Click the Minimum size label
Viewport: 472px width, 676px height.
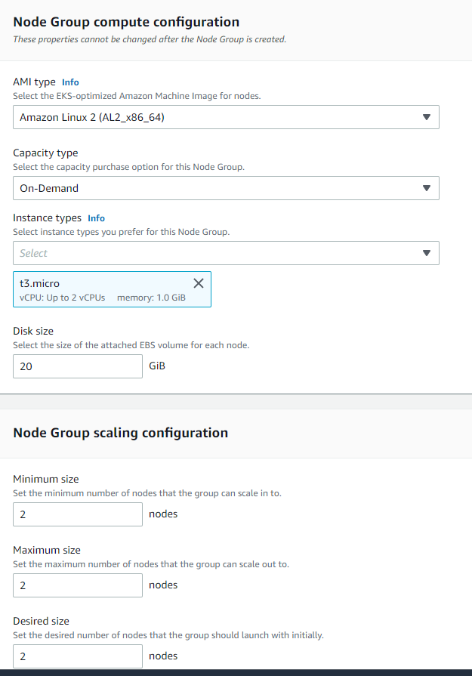(46, 479)
